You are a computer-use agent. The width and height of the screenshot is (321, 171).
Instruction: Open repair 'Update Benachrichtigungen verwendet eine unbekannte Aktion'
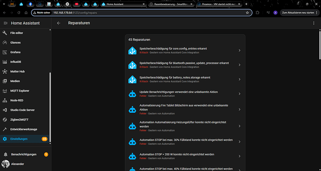185,94
